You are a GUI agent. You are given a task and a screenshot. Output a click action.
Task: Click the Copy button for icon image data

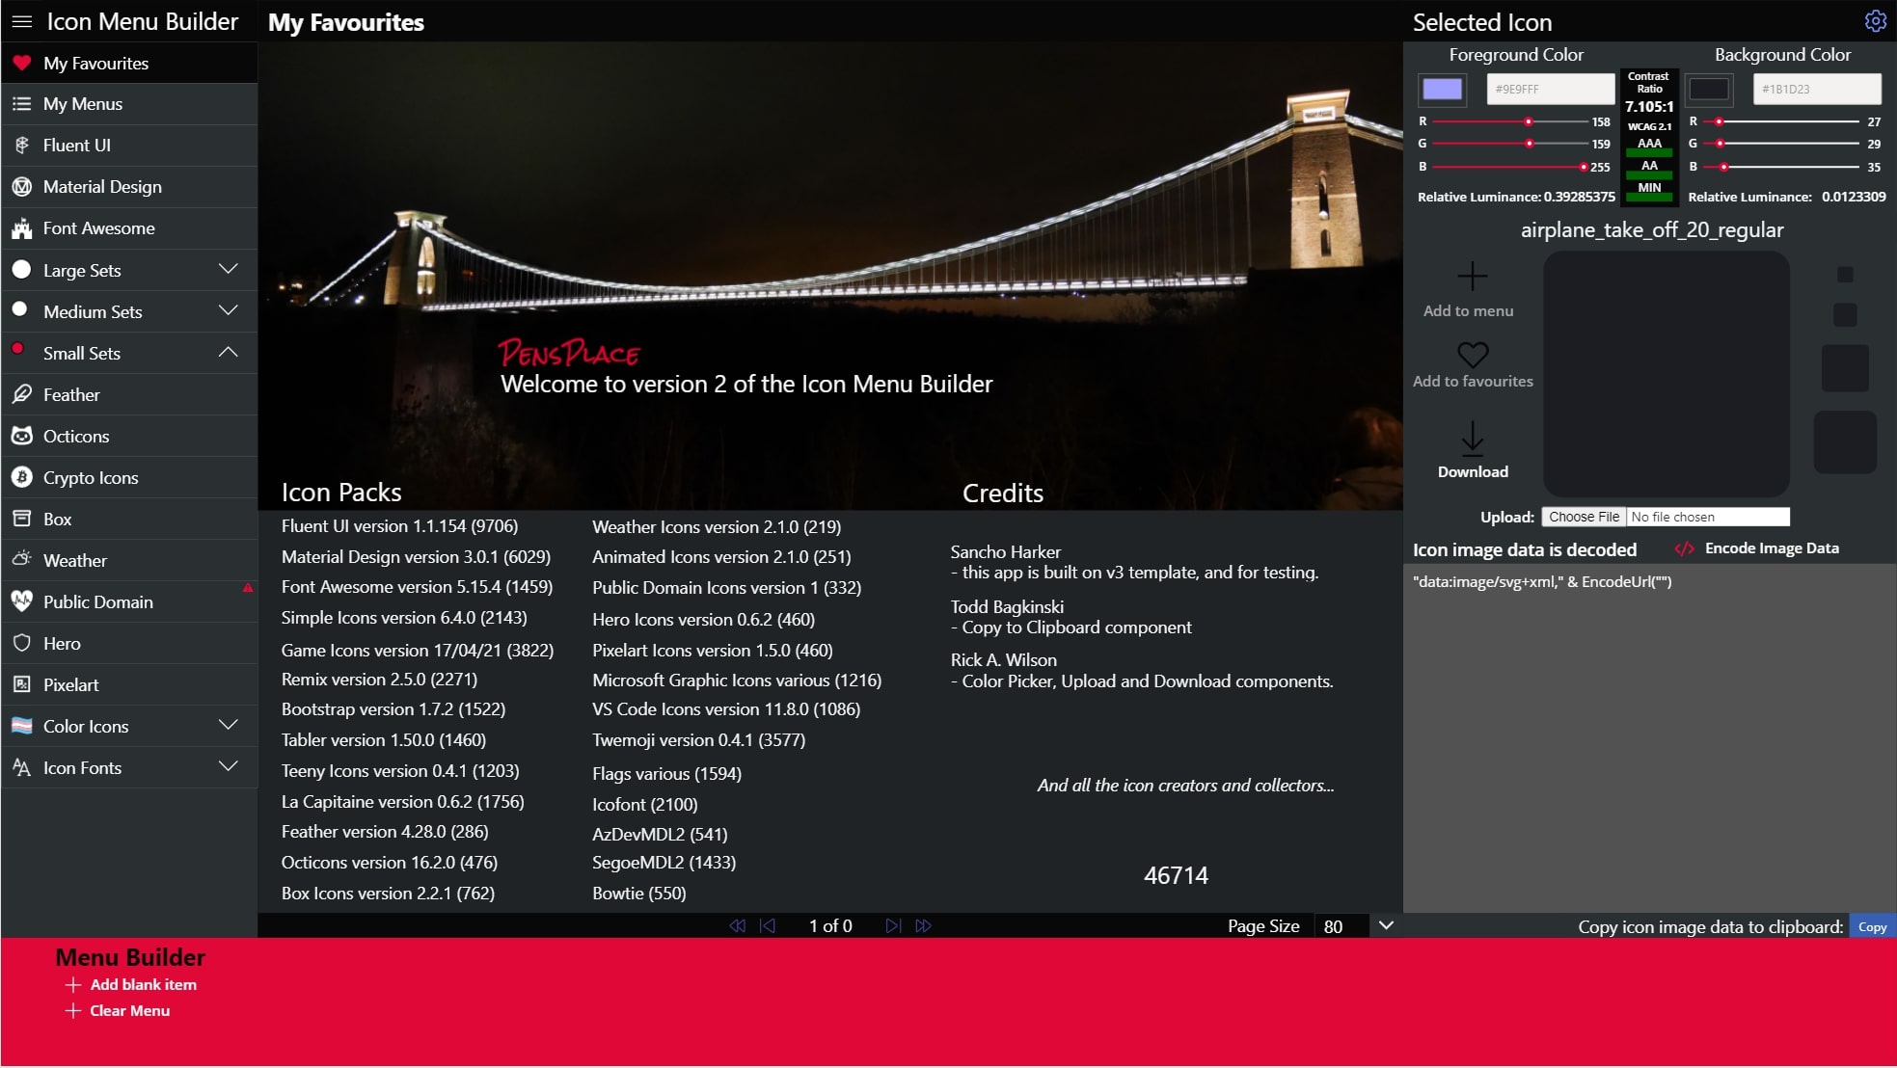1872,925
